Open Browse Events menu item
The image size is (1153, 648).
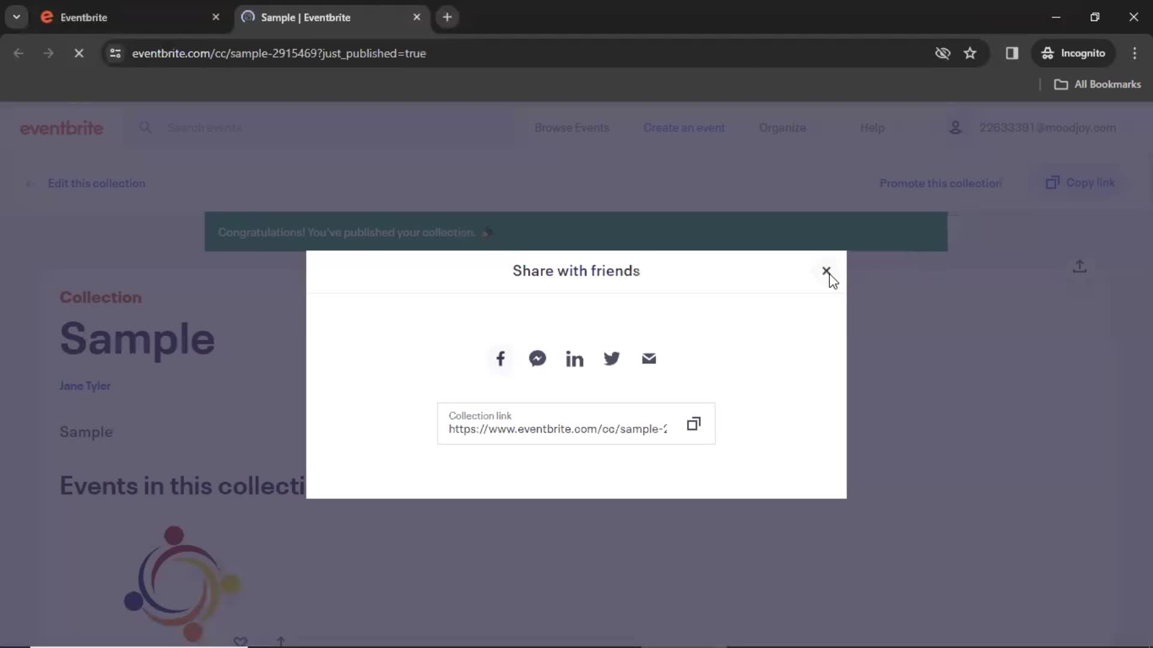pos(572,128)
